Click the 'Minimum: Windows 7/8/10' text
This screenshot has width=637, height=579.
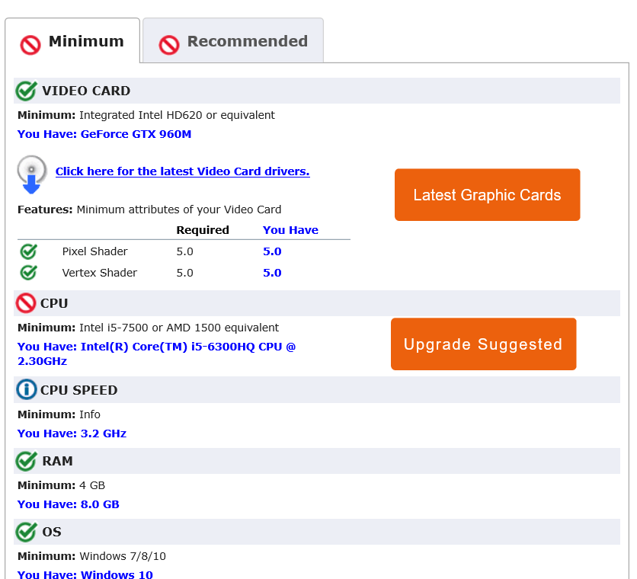pos(91,556)
